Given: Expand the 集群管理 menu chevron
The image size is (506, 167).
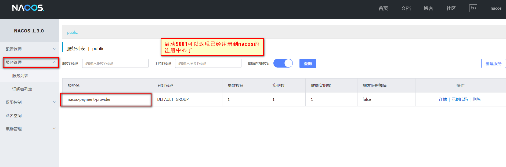Looking at the screenshot, I should pyautogui.click(x=54, y=129).
